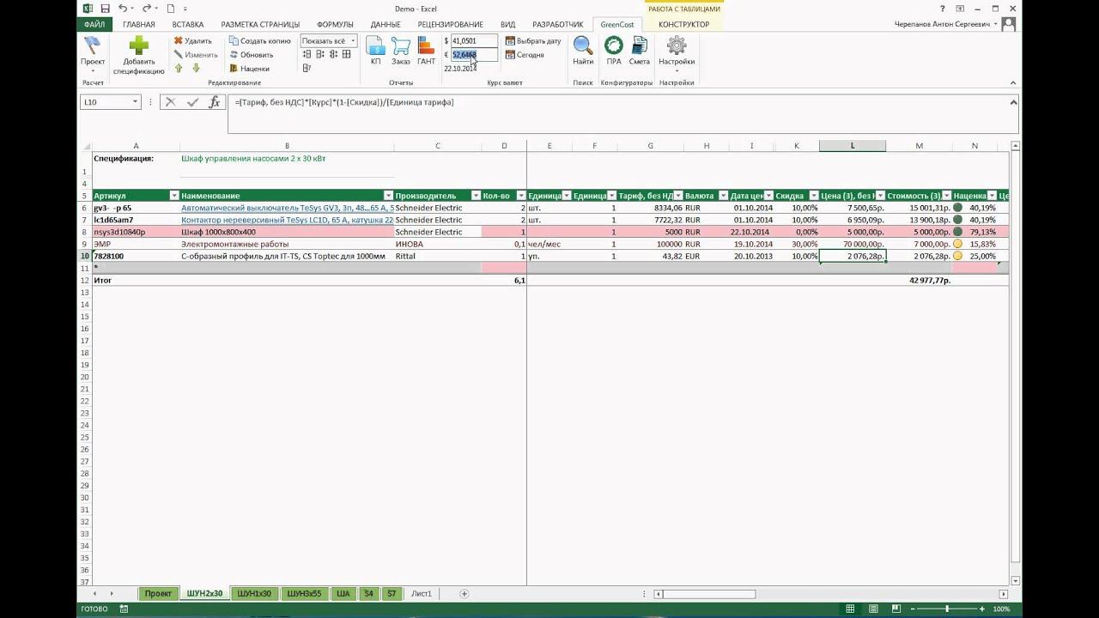Click the Обновить refresh button
1099x618 pixels.
click(x=251, y=55)
